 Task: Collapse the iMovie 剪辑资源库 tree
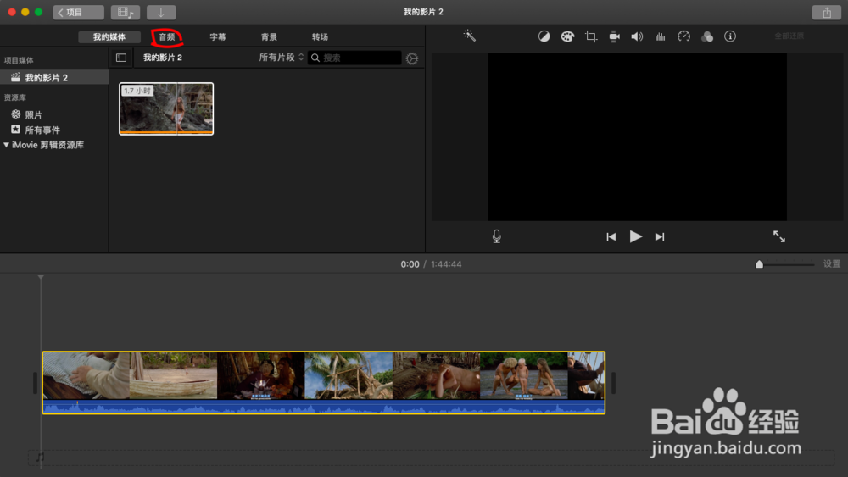pyautogui.click(x=7, y=145)
